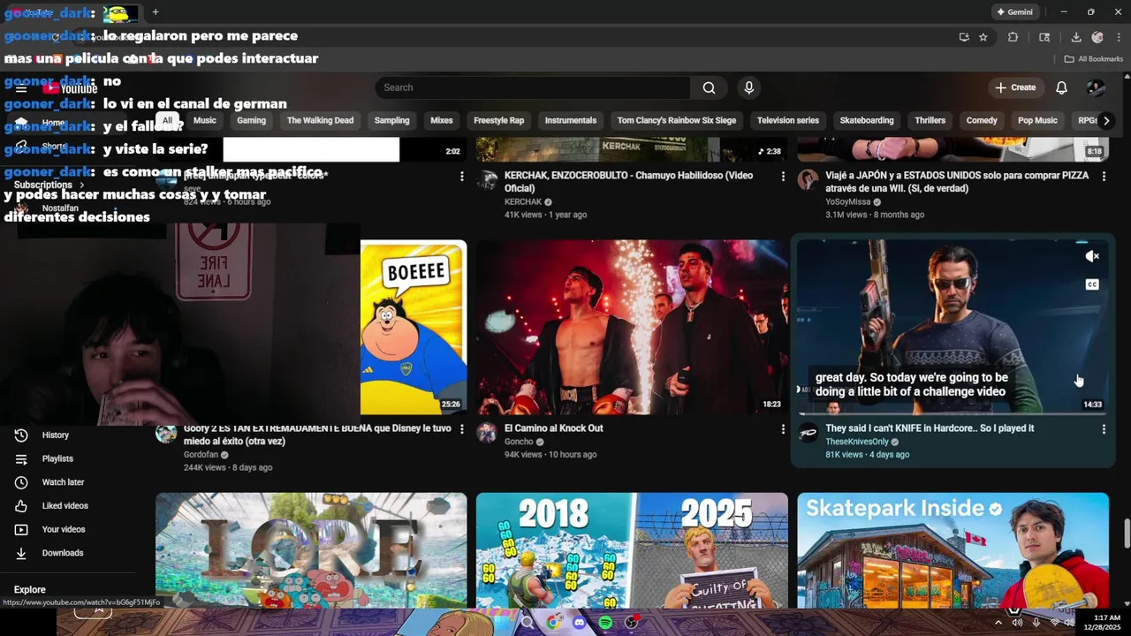Unmute the previewing video

pyautogui.click(x=1092, y=256)
